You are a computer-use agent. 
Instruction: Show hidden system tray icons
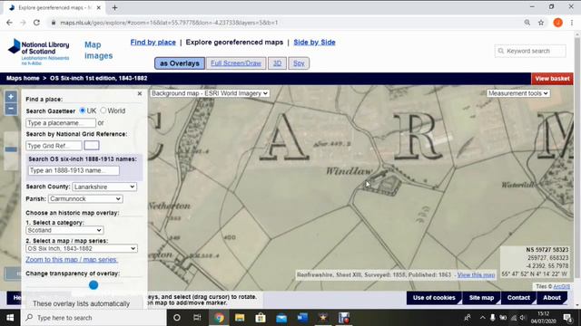tap(482, 318)
